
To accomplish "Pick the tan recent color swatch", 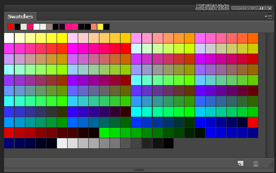I will pos(50,27).
